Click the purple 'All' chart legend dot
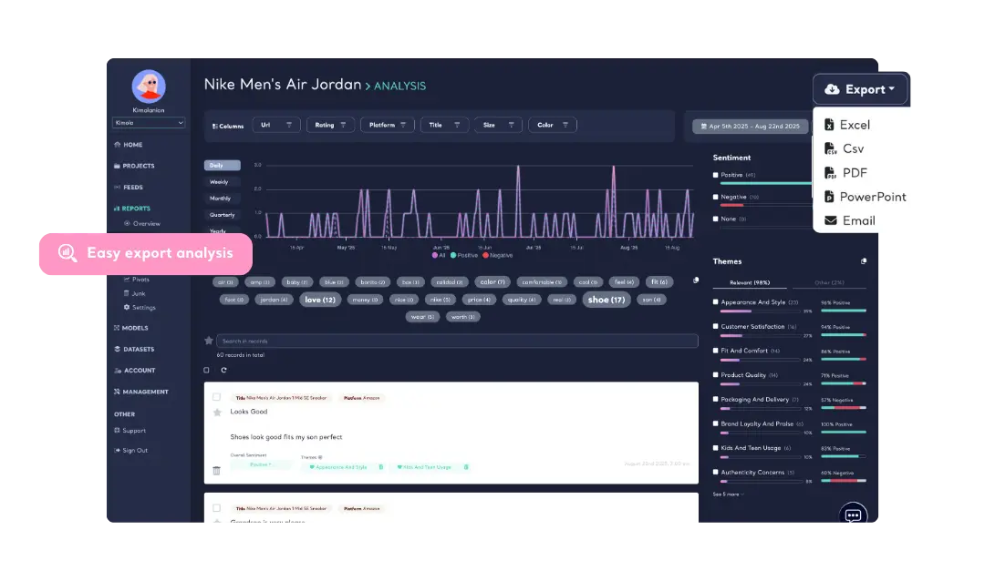The height and width of the screenshot is (581, 985). [435, 255]
